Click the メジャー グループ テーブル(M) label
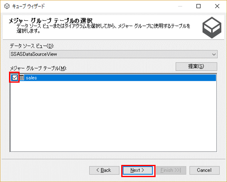The height and width of the screenshot is (182, 227). [38, 68]
